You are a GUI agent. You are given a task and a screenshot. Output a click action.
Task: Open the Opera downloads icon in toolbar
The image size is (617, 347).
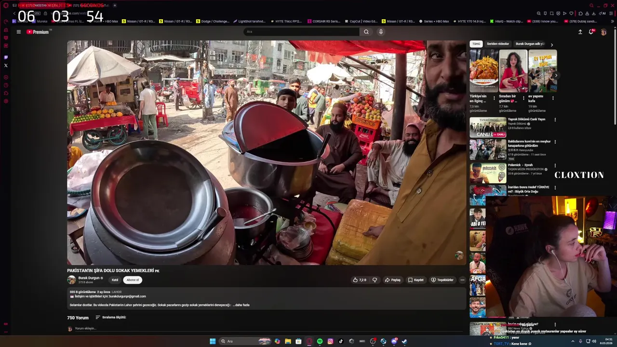[593, 13]
